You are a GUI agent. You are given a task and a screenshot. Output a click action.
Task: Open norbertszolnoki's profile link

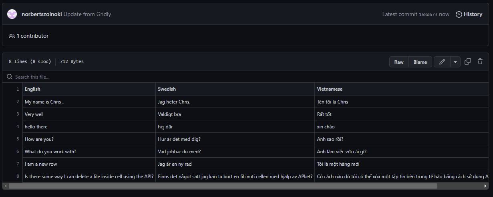point(42,14)
